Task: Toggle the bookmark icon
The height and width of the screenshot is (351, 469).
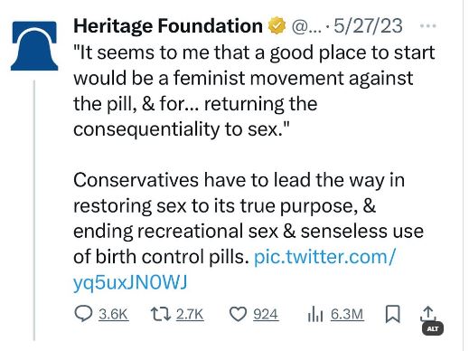Action: [393, 314]
